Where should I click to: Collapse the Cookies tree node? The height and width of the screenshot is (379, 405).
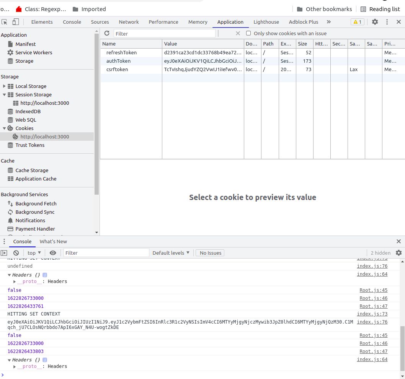click(4, 128)
